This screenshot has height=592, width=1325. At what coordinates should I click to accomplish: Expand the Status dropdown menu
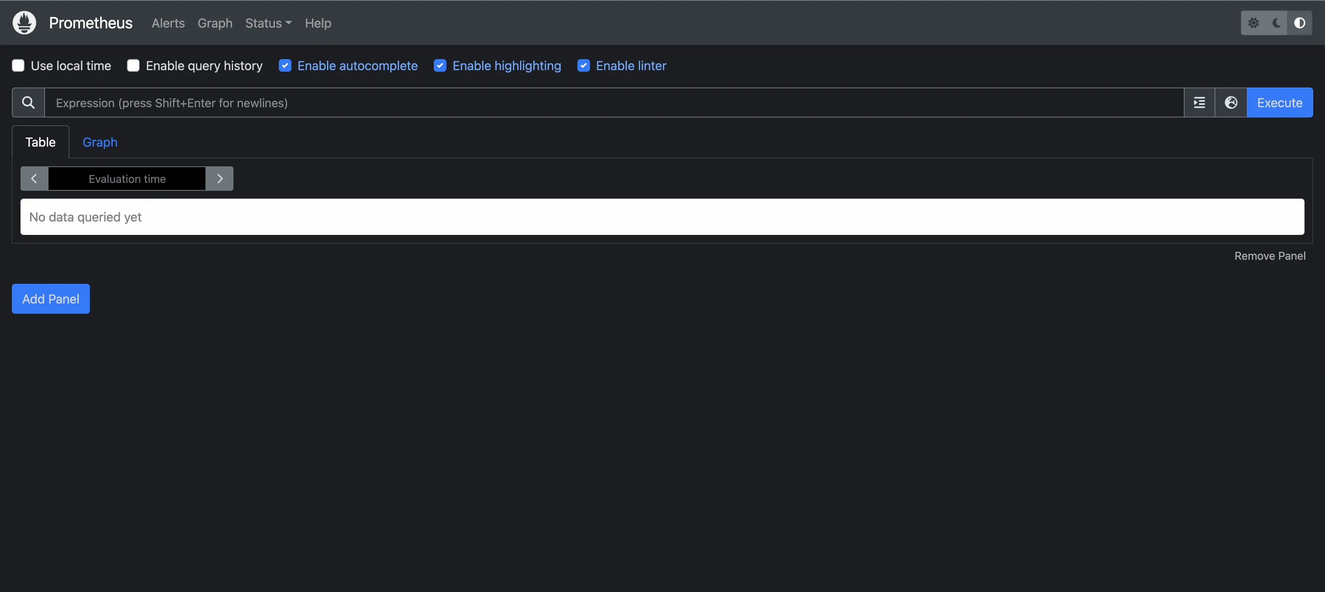tap(268, 23)
